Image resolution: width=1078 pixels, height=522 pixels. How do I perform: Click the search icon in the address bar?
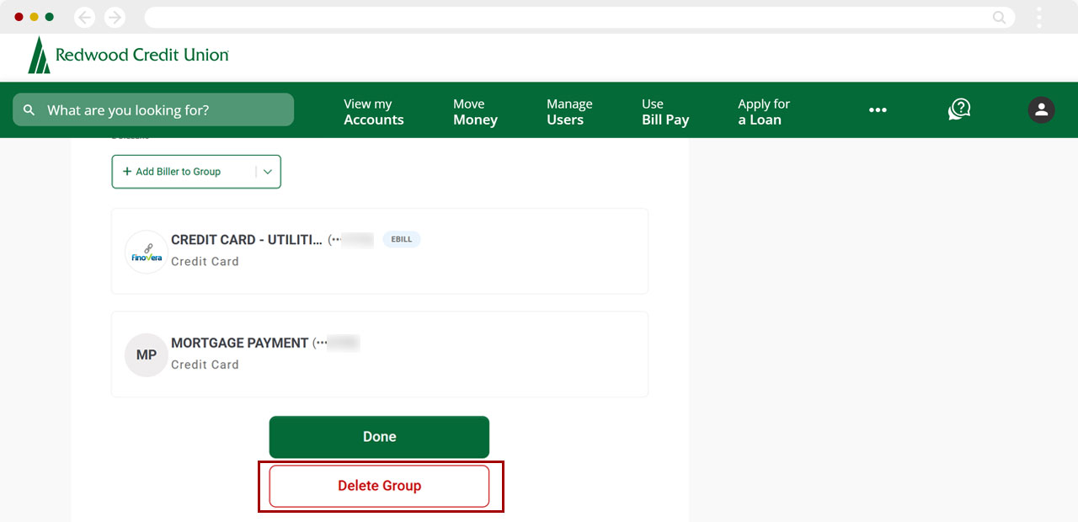pos(999,17)
